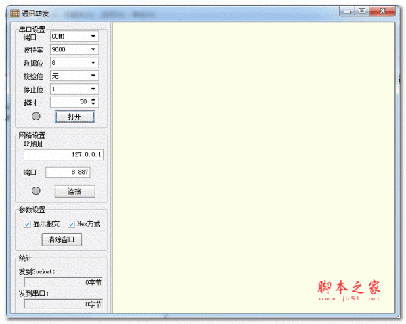Click the 发到串口: label
This screenshot has height=324, width=406.
(x=34, y=294)
